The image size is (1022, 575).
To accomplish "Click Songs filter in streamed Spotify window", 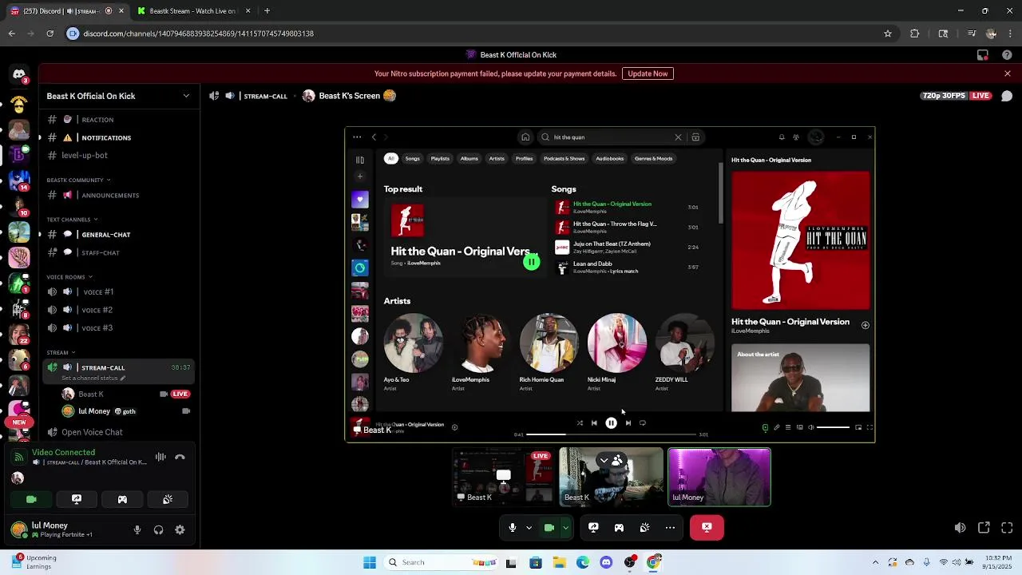I will 412,158.
